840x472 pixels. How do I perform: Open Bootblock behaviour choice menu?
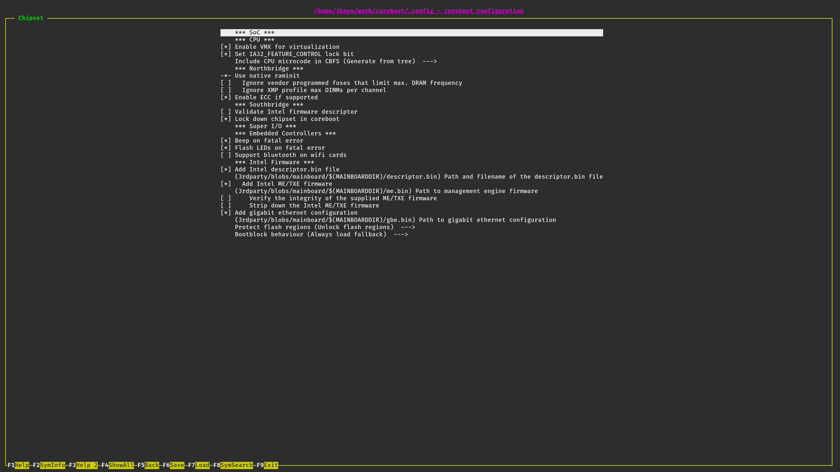[x=321, y=234]
